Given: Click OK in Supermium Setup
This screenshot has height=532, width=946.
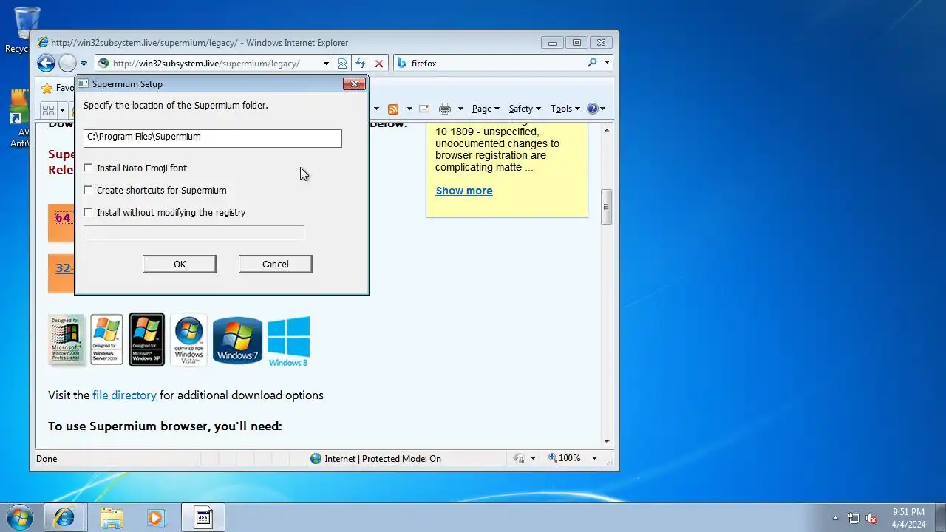Looking at the screenshot, I should point(180,265).
